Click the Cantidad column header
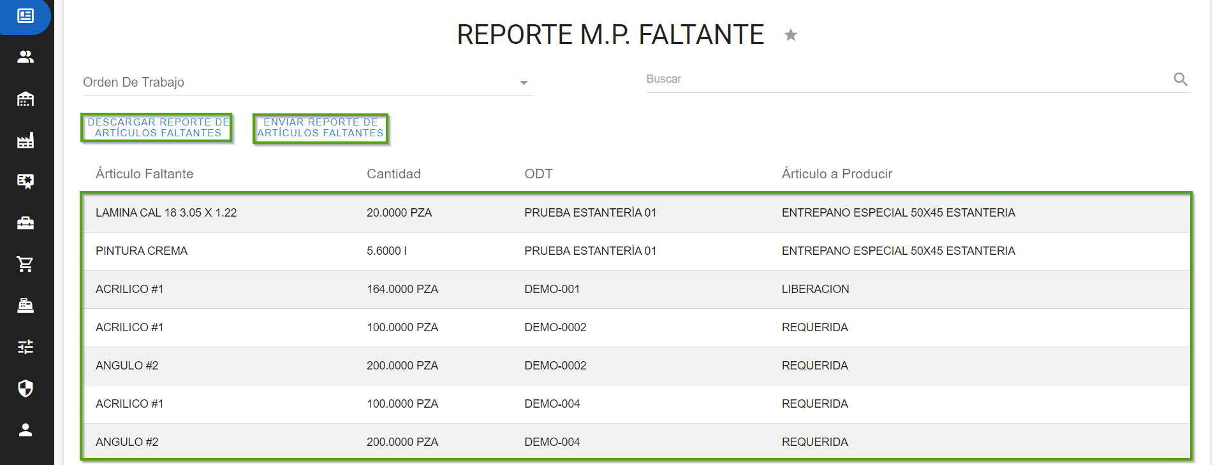This screenshot has height=465, width=1213. 393,174
